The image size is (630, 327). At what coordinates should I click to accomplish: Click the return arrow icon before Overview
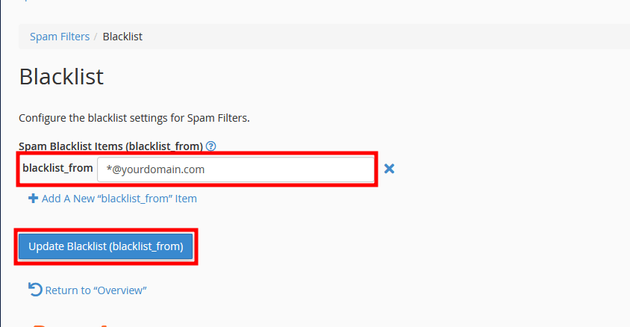tap(35, 289)
